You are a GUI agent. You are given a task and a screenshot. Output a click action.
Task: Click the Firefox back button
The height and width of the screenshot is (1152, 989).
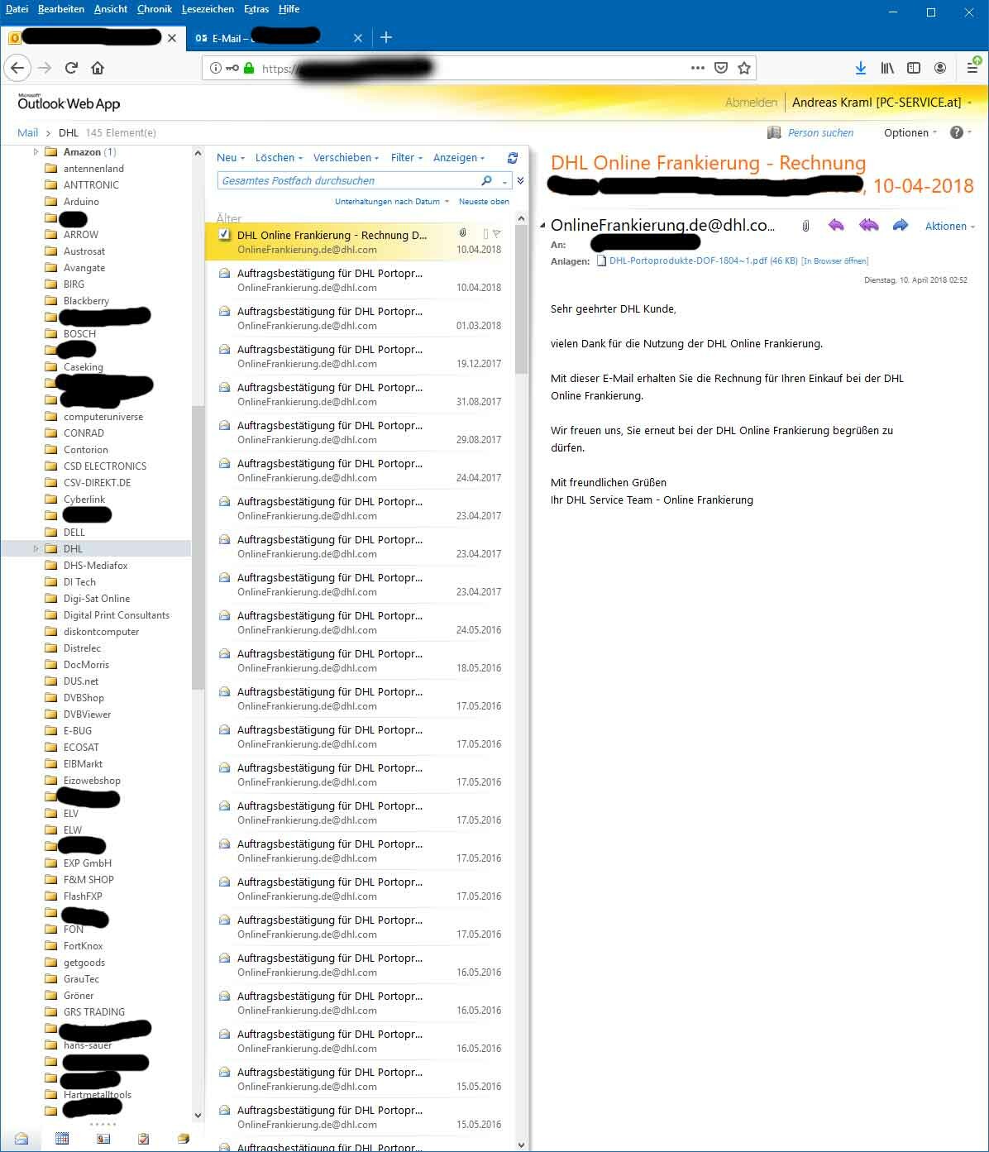click(x=18, y=68)
